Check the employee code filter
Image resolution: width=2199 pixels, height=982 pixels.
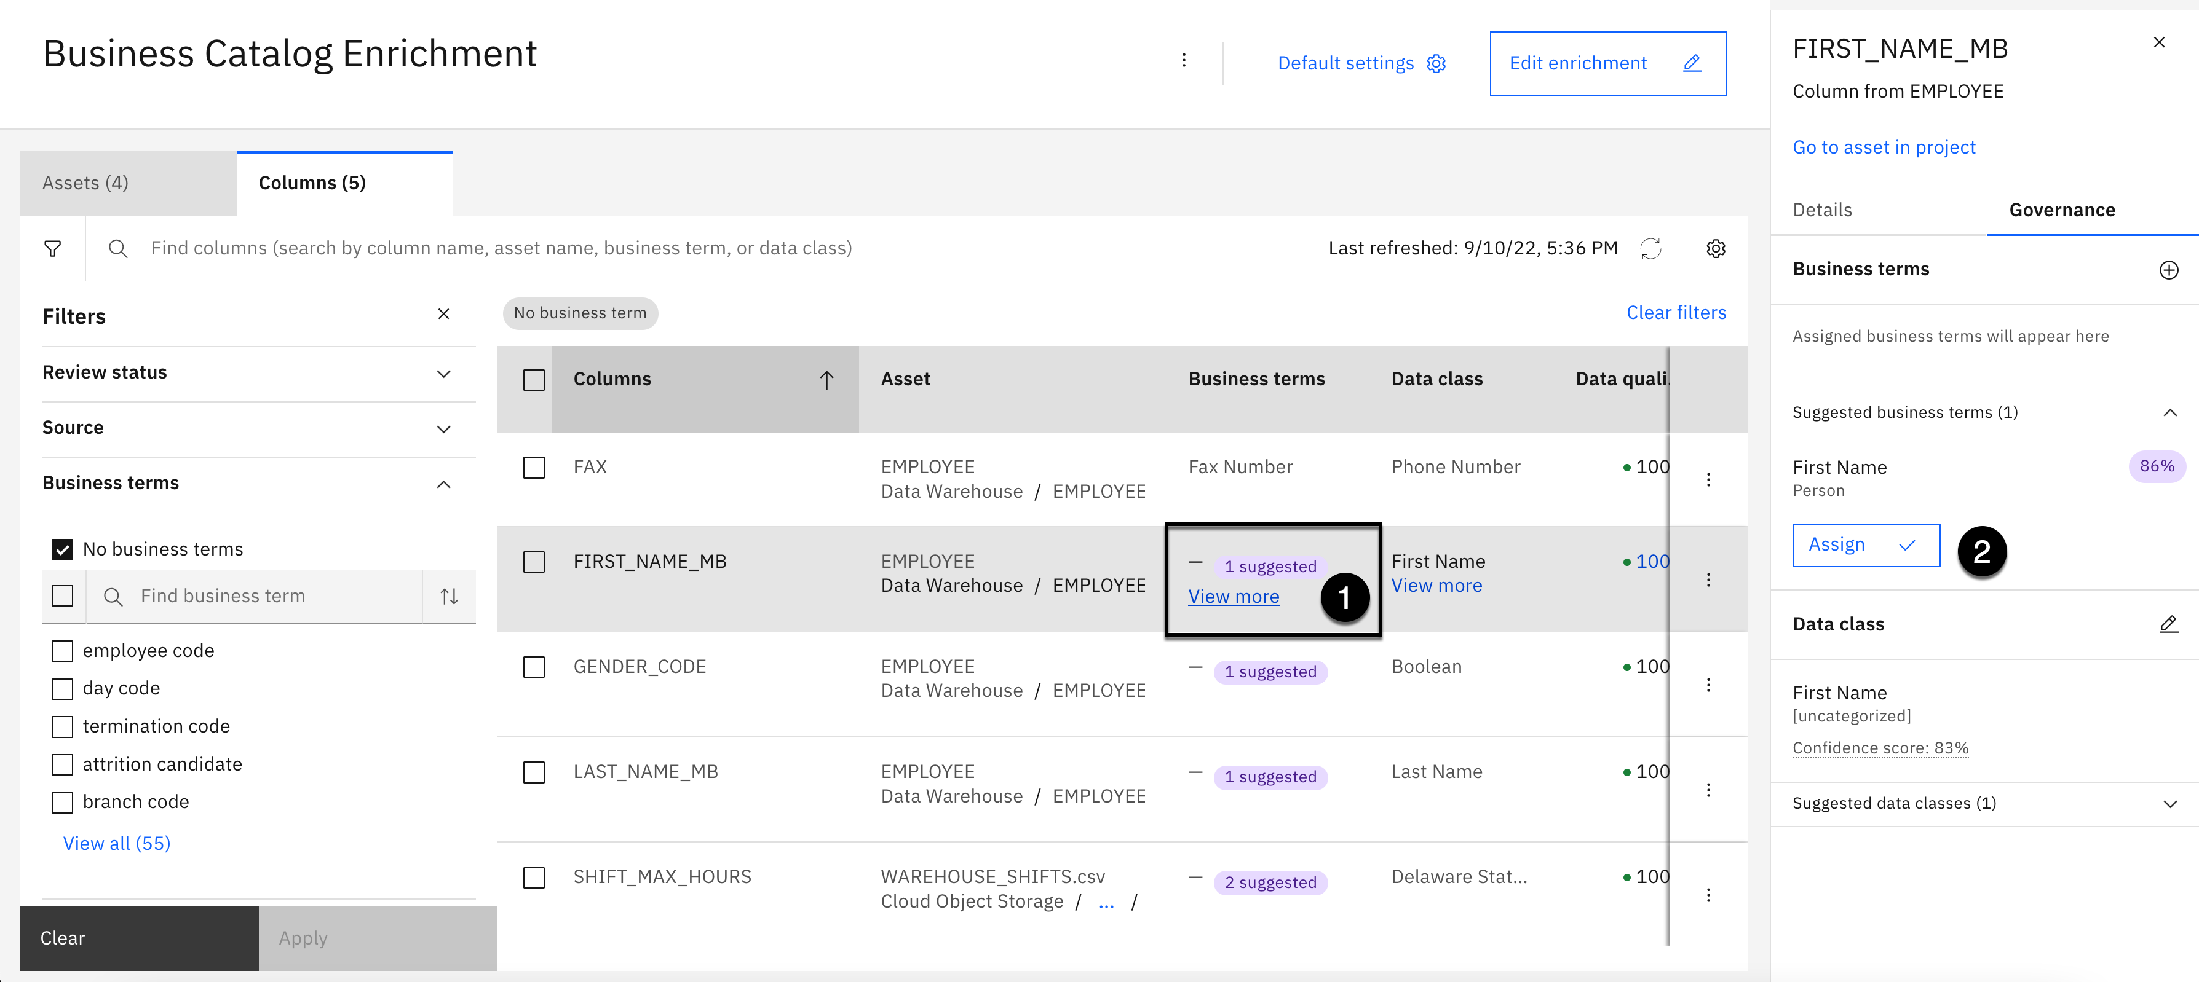[62, 651]
